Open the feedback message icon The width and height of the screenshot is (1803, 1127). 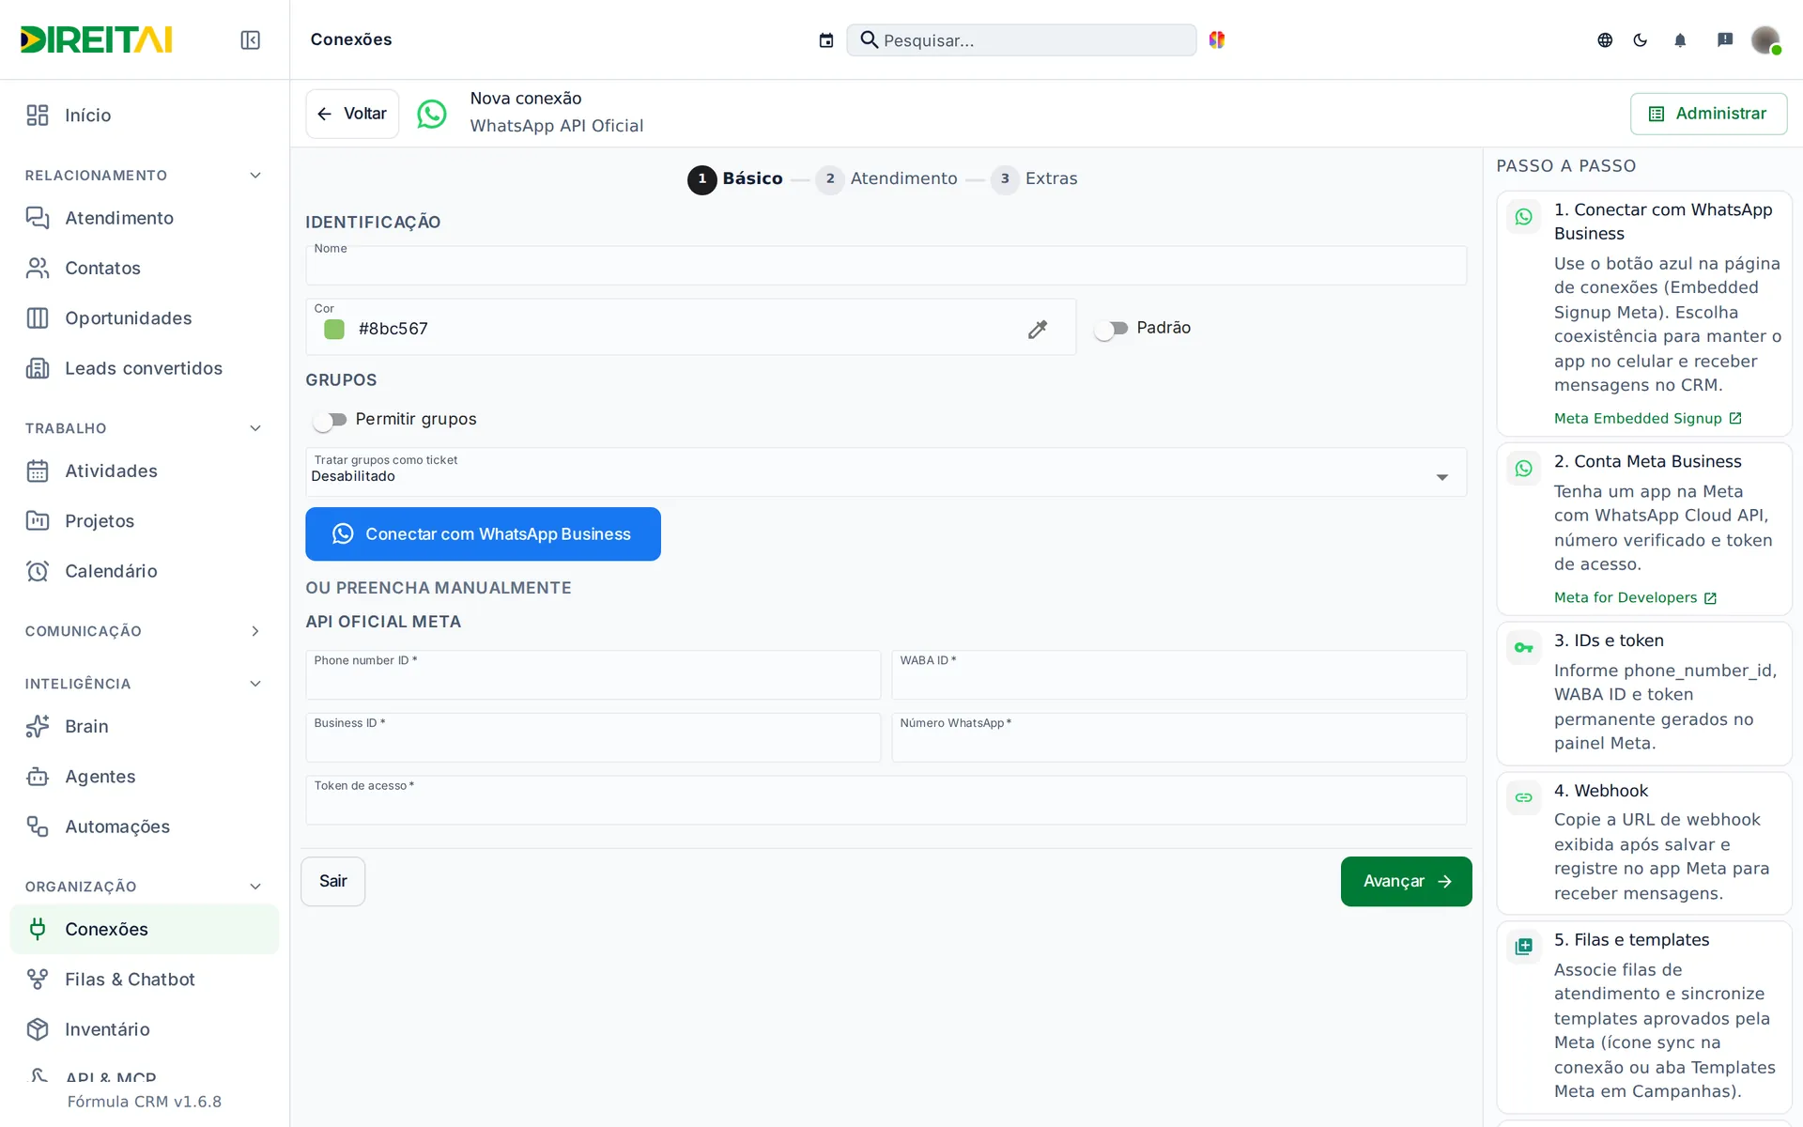pyautogui.click(x=1725, y=39)
